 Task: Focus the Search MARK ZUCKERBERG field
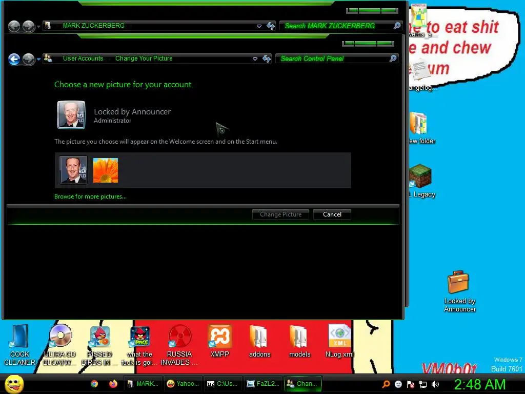[340, 26]
